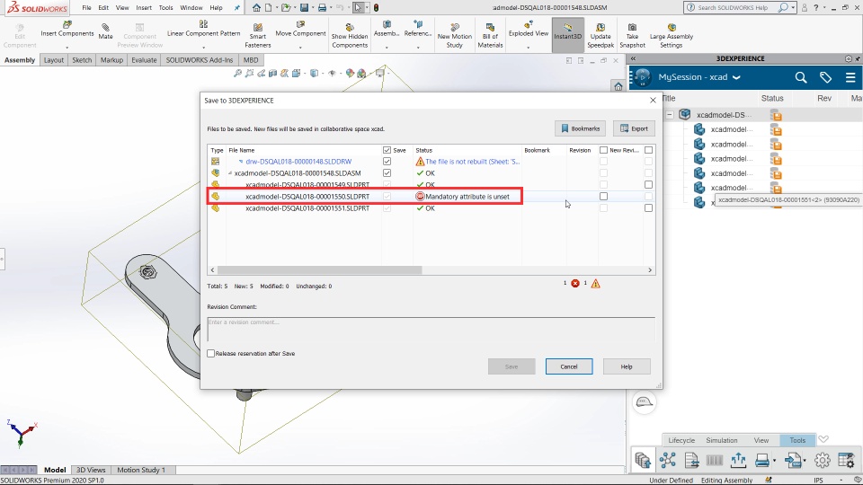
Task: Toggle the New Revision header checkbox
Action: coord(604,150)
